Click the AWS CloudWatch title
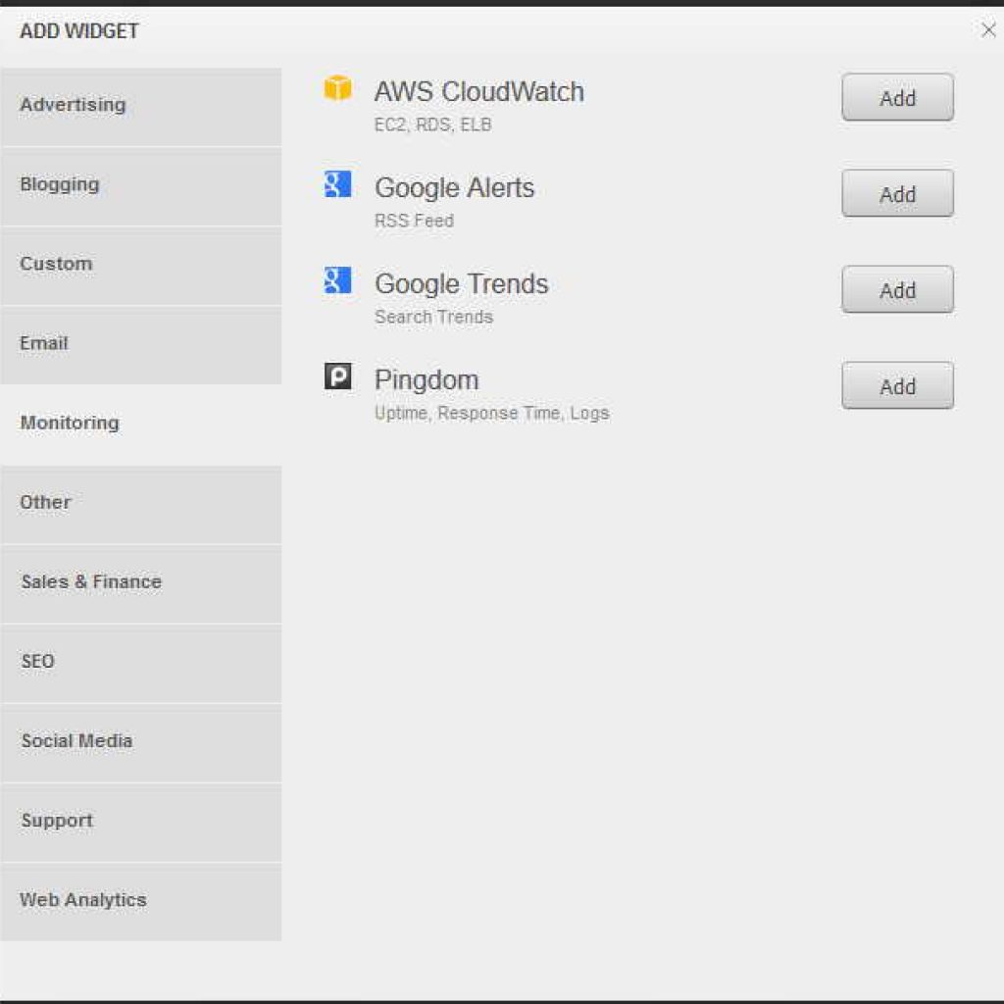This screenshot has width=1004, height=1004. 478,91
